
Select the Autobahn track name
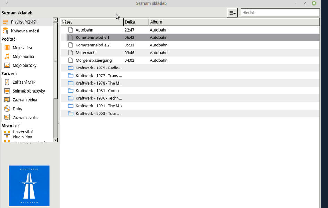point(84,30)
